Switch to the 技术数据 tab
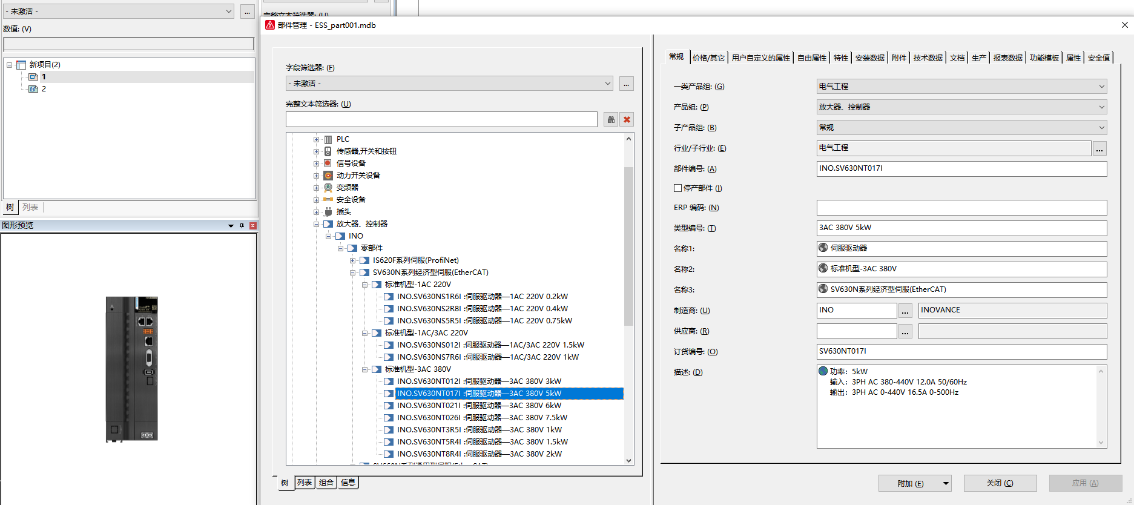The height and width of the screenshot is (505, 1134). click(928, 58)
